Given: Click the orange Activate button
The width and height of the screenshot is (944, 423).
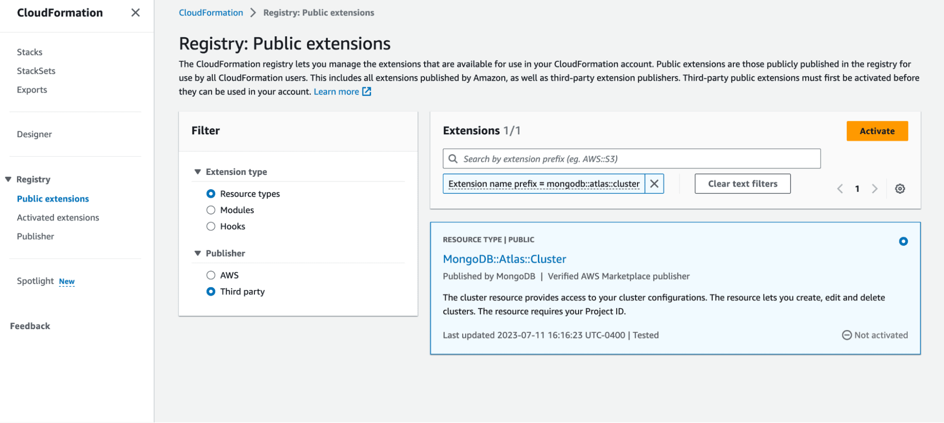Looking at the screenshot, I should pyautogui.click(x=876, y=131).
